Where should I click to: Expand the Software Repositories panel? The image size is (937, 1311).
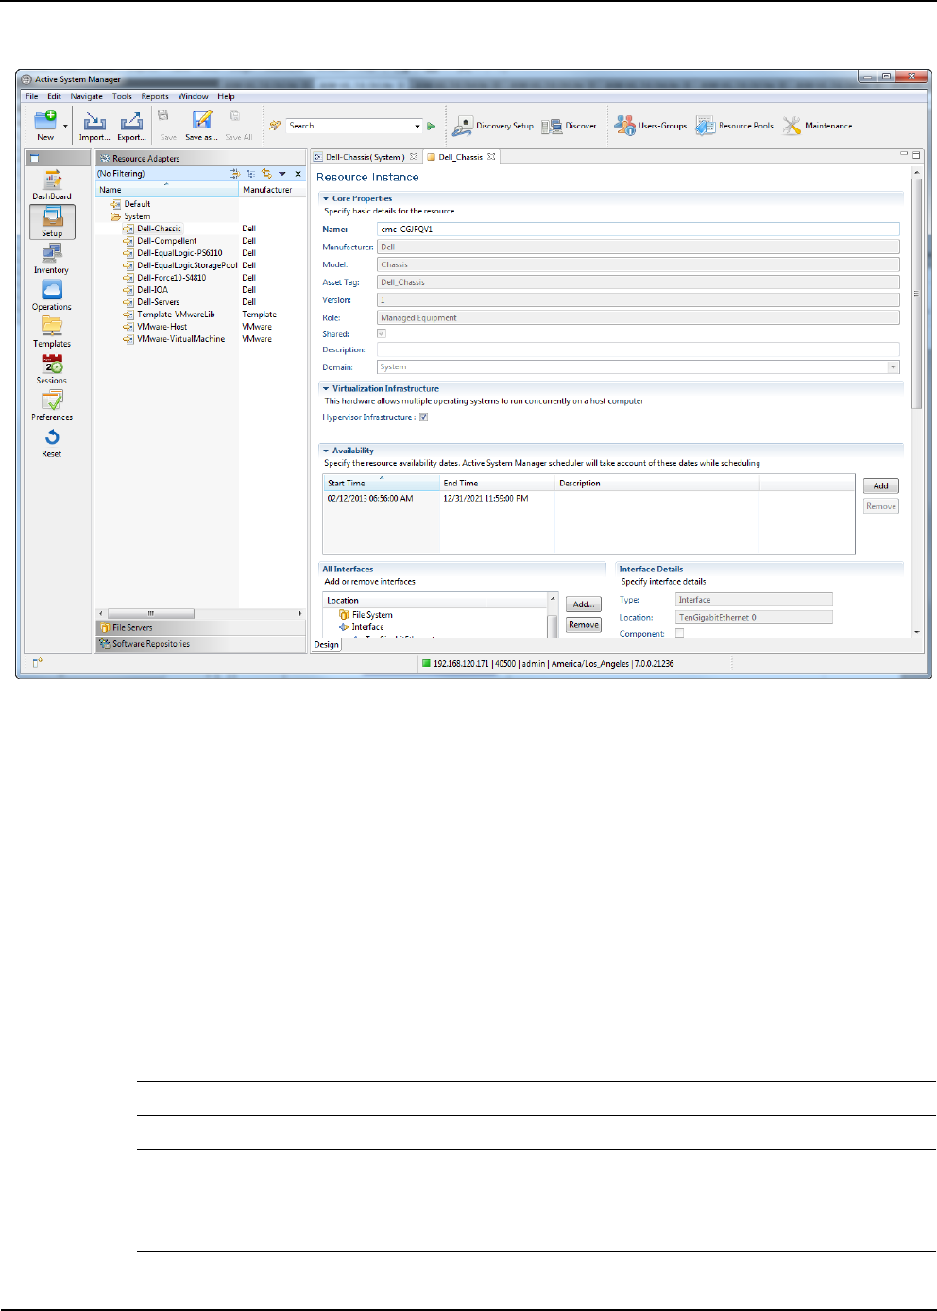[x=200, y=644]
